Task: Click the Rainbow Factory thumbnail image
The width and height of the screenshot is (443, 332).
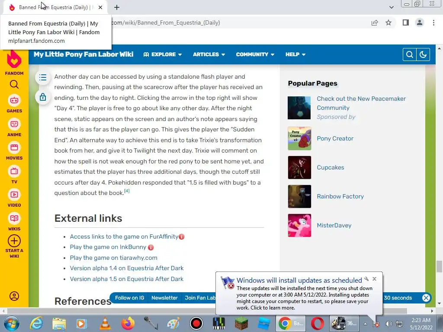Action: (299, 197)
